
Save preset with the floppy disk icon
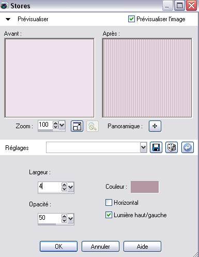pos(156,147)
